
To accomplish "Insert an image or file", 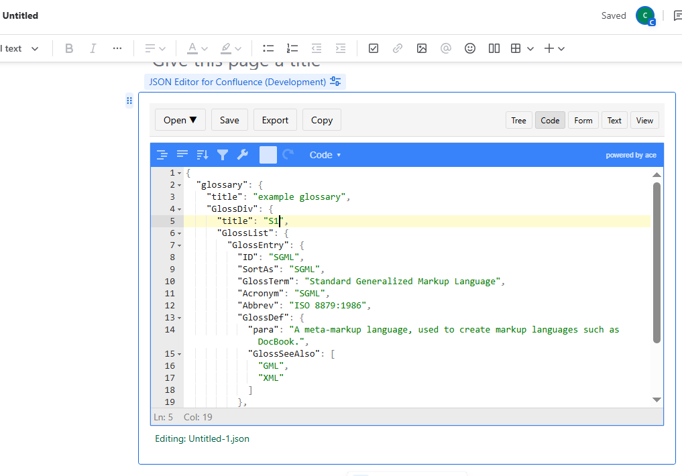I will [421, 48].
